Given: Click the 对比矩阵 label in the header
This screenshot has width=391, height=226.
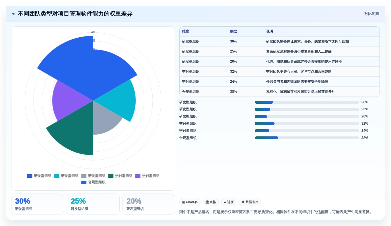Looking at the screenshot, I should (x=371, y=14).
